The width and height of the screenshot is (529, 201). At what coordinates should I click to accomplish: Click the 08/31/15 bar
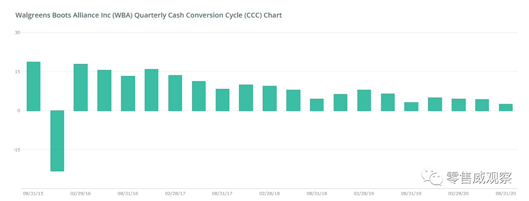pos(33,86)
